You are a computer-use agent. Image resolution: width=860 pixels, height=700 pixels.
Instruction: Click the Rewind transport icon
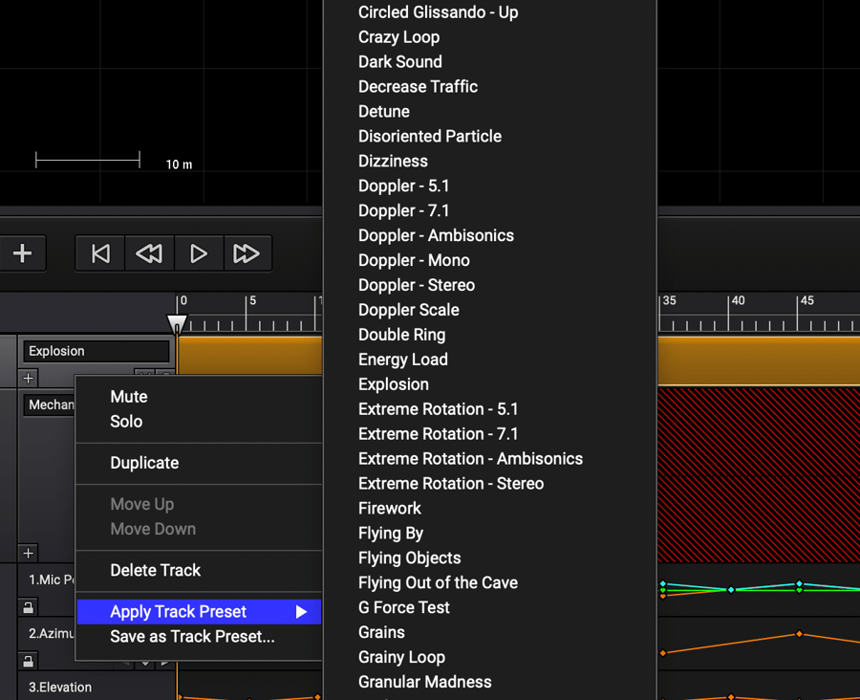pos(149,253)
